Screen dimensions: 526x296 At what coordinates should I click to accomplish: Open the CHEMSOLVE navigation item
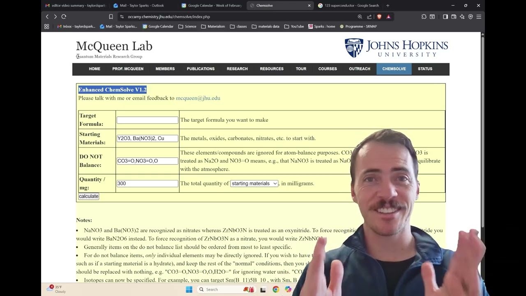[x=394, y=69]
